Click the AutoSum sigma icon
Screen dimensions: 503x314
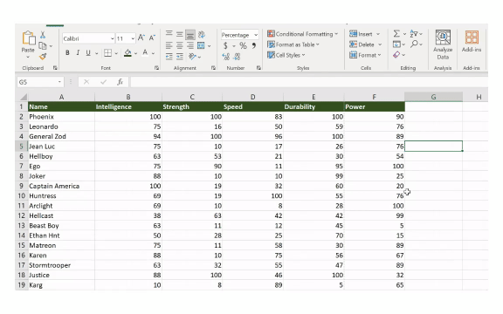point(396,34)
